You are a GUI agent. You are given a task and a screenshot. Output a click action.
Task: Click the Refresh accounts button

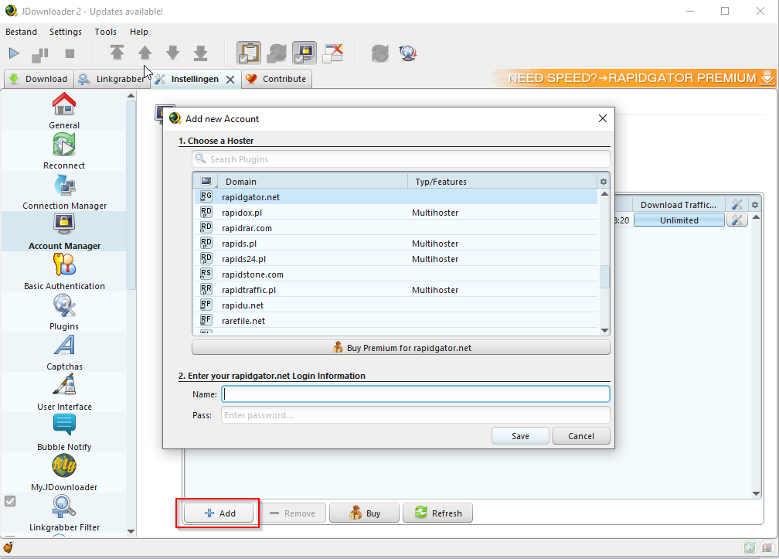[x=437, y=513]
